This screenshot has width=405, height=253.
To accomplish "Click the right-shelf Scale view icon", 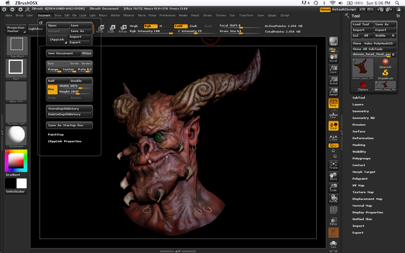I will coord(333,188).
